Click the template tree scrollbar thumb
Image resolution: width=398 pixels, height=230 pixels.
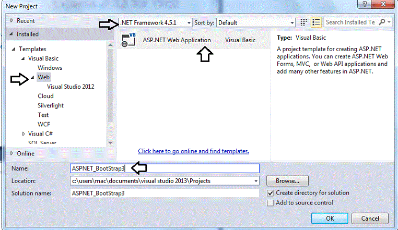tap(110, 85)
